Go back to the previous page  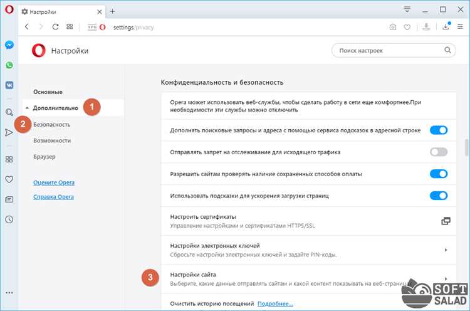(x=27, y=27)
